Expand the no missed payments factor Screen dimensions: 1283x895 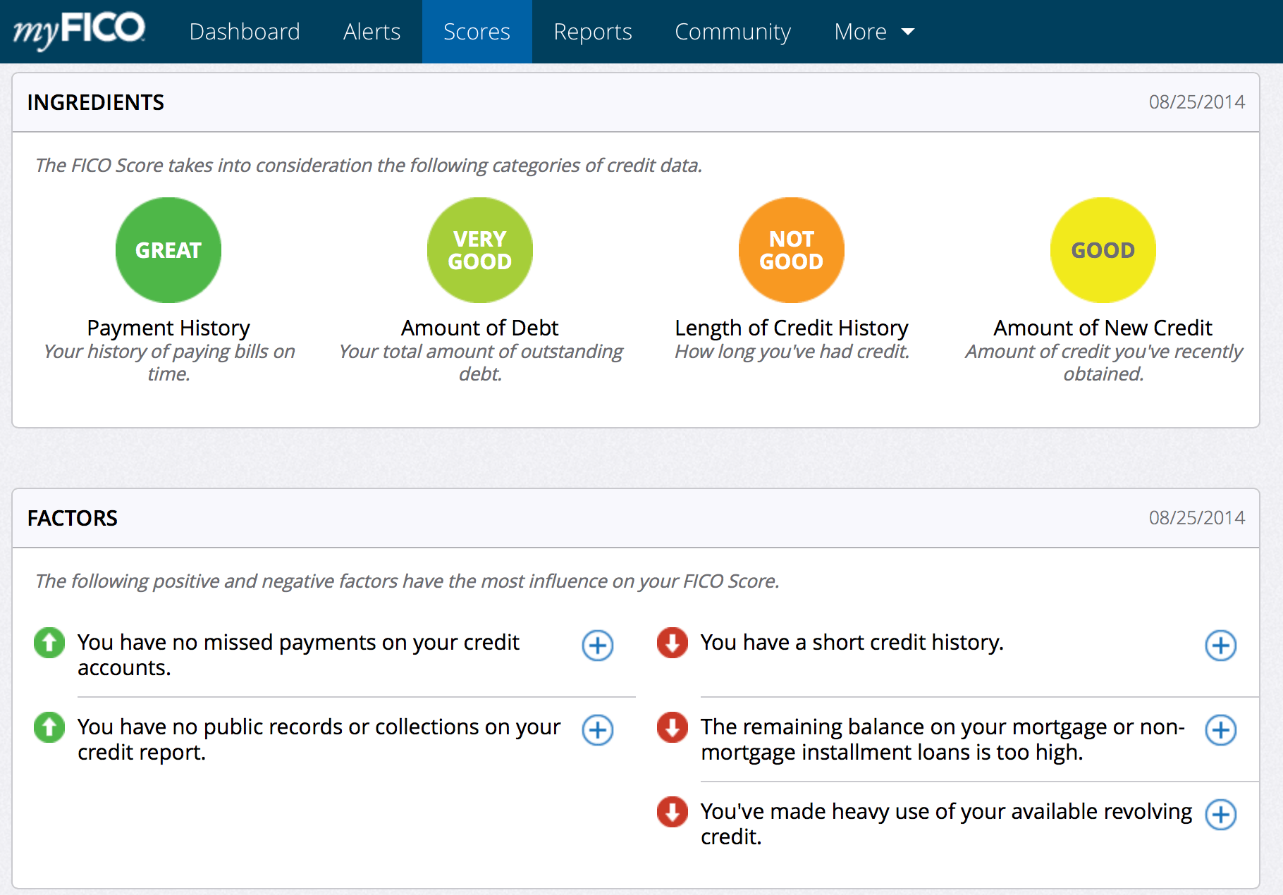pyautogui.click(x=597, y=646)
